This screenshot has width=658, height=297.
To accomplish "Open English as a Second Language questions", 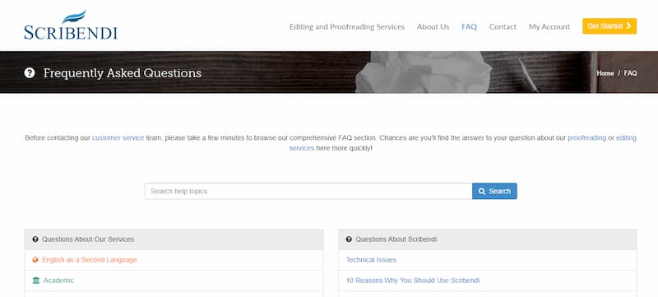I will tap(90, 260).
